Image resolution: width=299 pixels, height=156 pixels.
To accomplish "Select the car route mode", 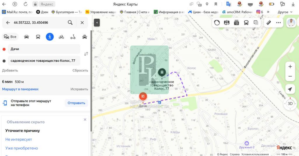I will click(27, 37).
